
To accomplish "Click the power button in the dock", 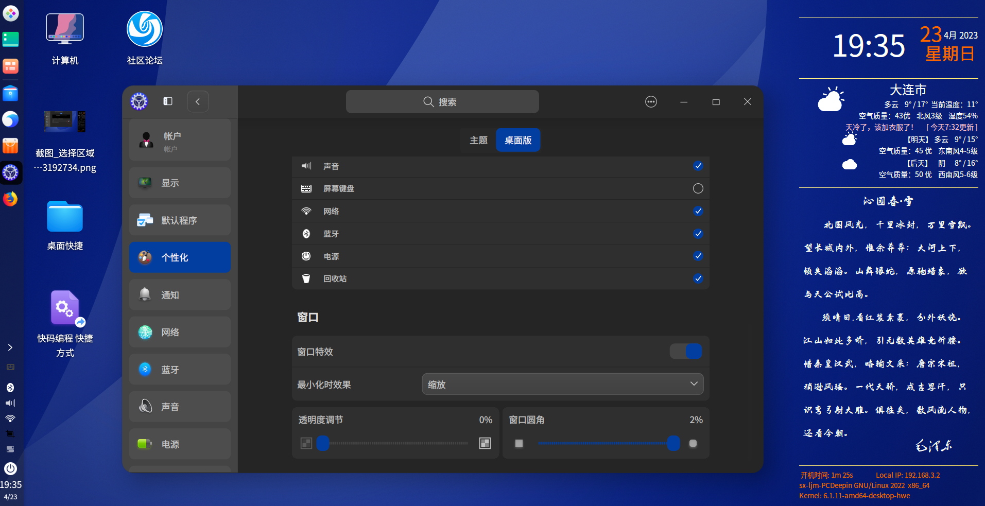I will [x=10, y=468].
